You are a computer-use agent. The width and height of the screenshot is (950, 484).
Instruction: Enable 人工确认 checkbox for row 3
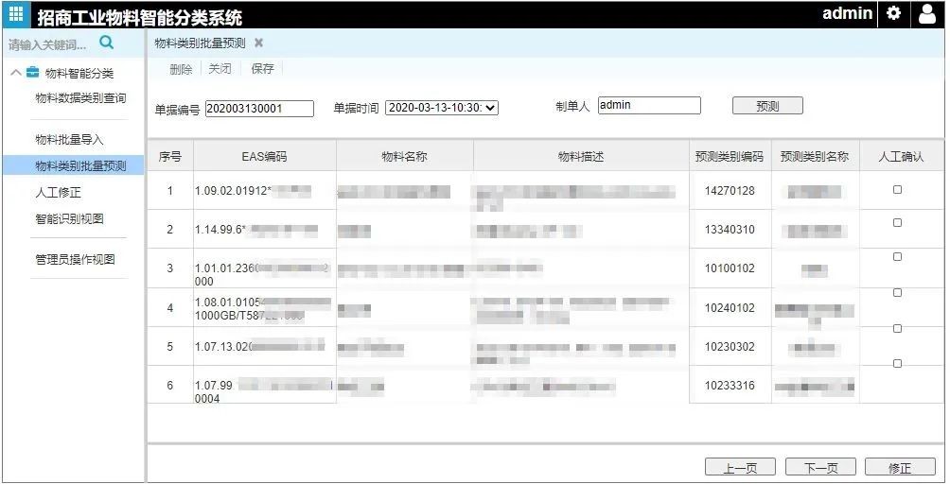[x=897, y=257]
